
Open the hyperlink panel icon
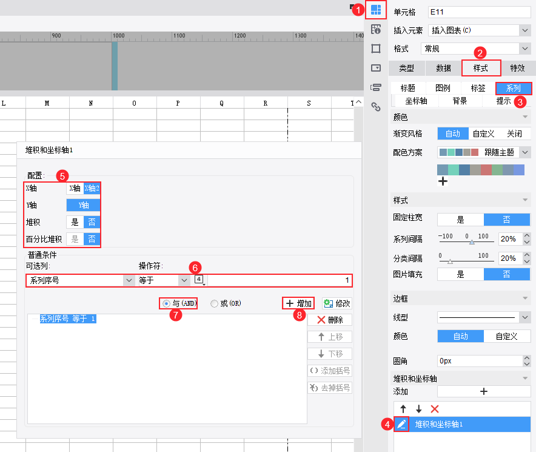coord(376,107)
